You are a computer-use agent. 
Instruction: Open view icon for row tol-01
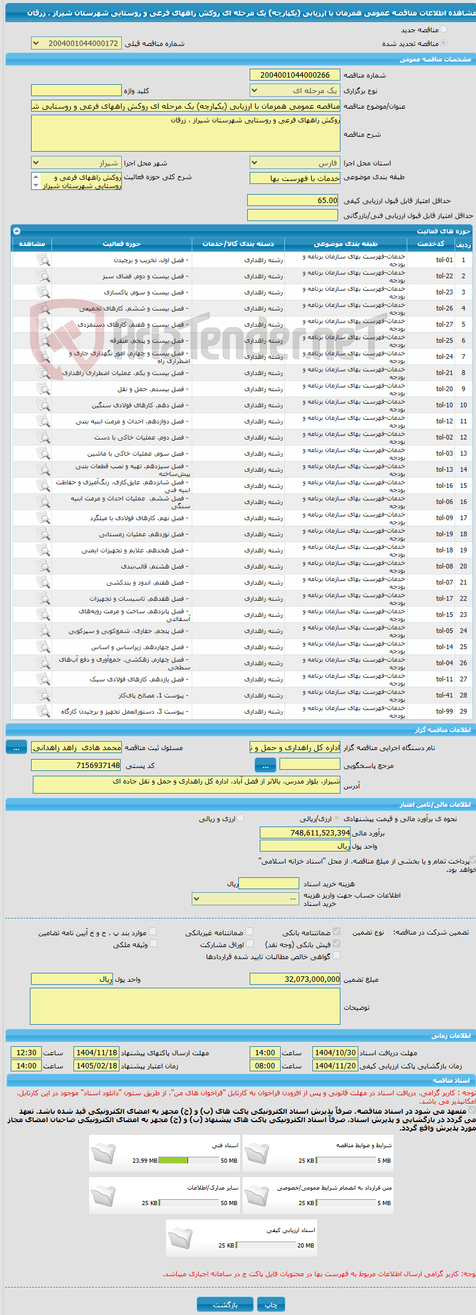click(x=43, y=260)
